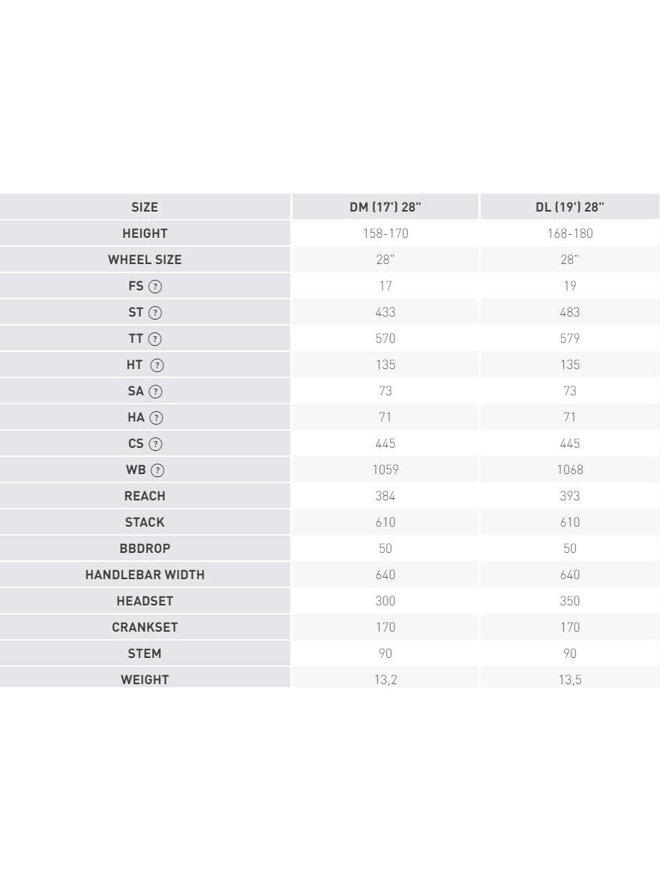Click the SIZE header cell

(145, 206)
